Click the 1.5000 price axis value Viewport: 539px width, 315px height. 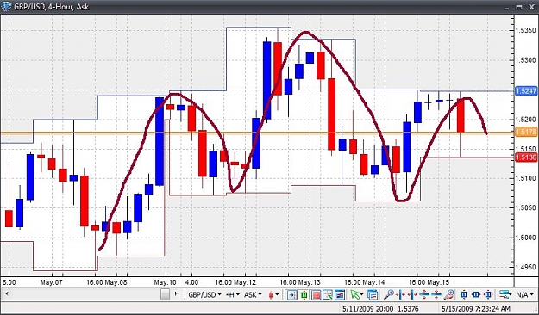coord(526,237)
